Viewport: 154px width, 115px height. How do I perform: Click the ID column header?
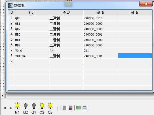pos(11,13)
